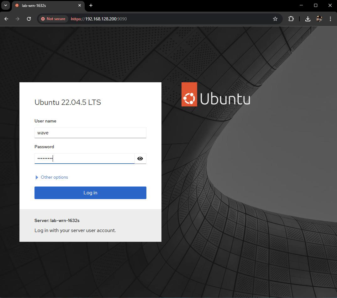Open the Not secure site info badge

[53, 19]
